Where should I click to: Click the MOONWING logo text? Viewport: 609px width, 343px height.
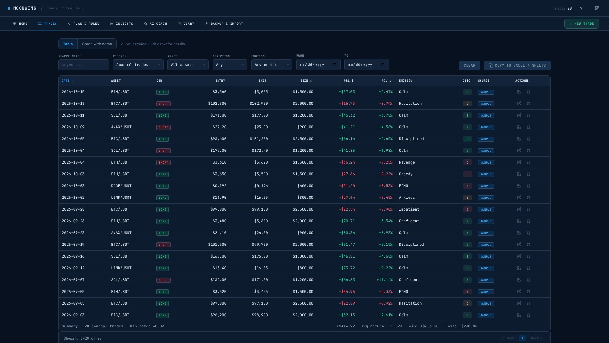pos(25,8)
